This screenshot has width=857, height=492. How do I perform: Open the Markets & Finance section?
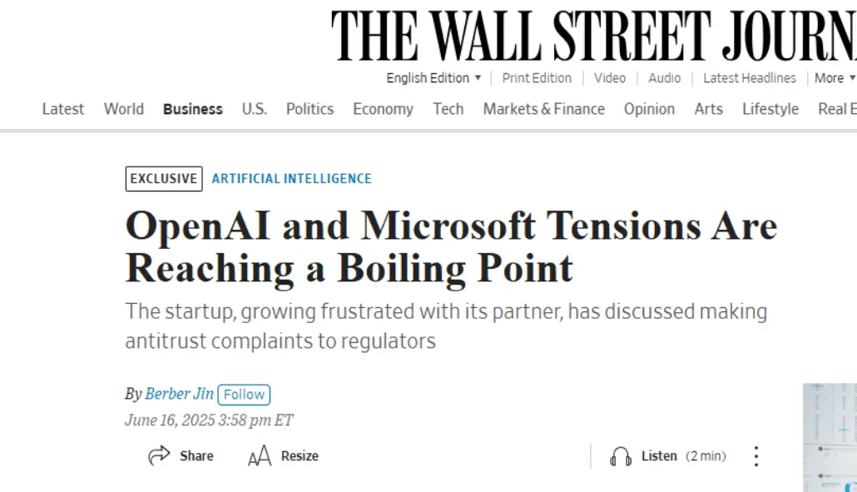(544, 109)
